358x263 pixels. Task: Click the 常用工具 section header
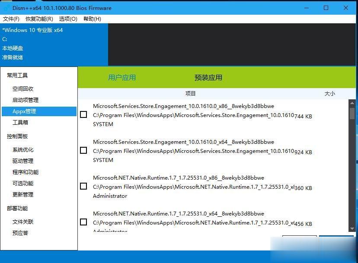point(17,75)
